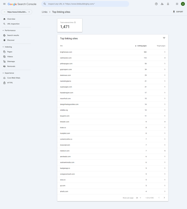
Task: Open the goprospero.com row
Action: click(113, 69)
